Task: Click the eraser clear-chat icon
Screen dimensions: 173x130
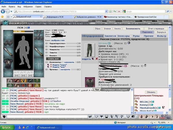Action: (x=96, y=116)
